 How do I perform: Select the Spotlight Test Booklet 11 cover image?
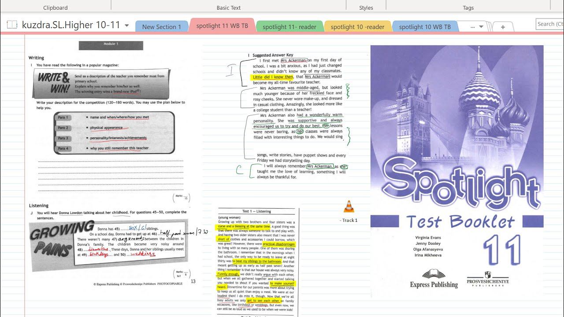pyautogui.click(x=457, y=171)
